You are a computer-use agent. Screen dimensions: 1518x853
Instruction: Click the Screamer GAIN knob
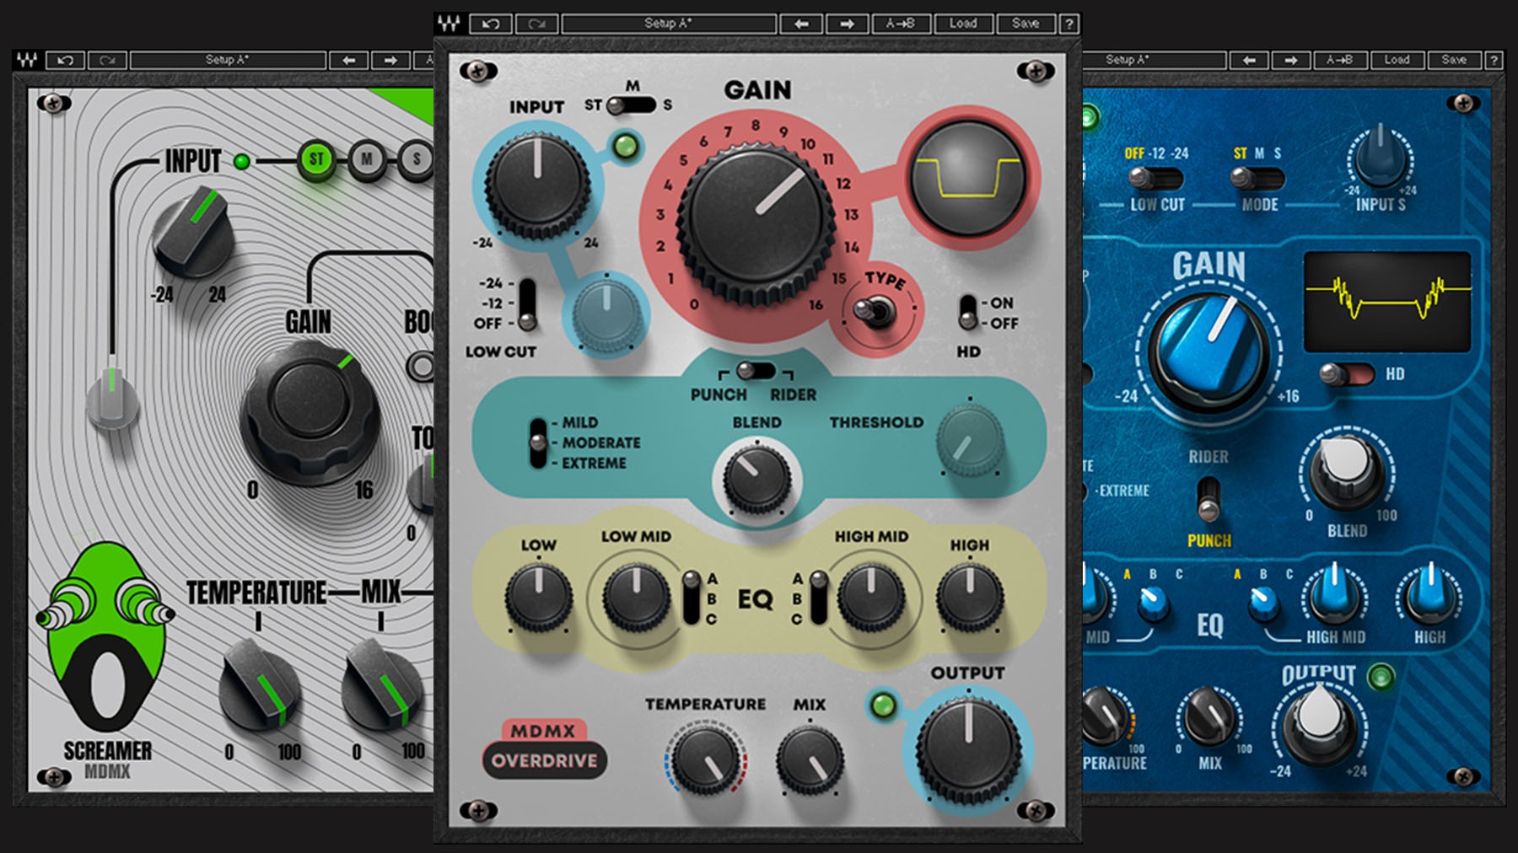310,413
